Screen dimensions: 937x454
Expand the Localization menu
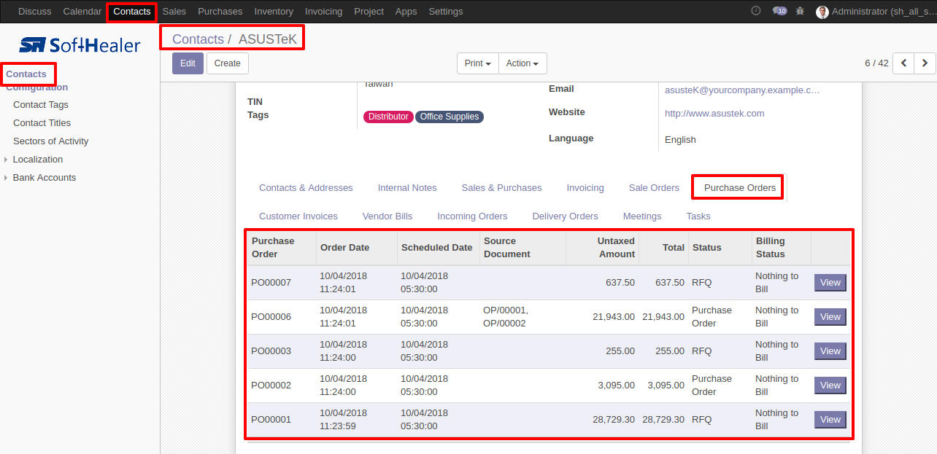[x=37, y=160]
